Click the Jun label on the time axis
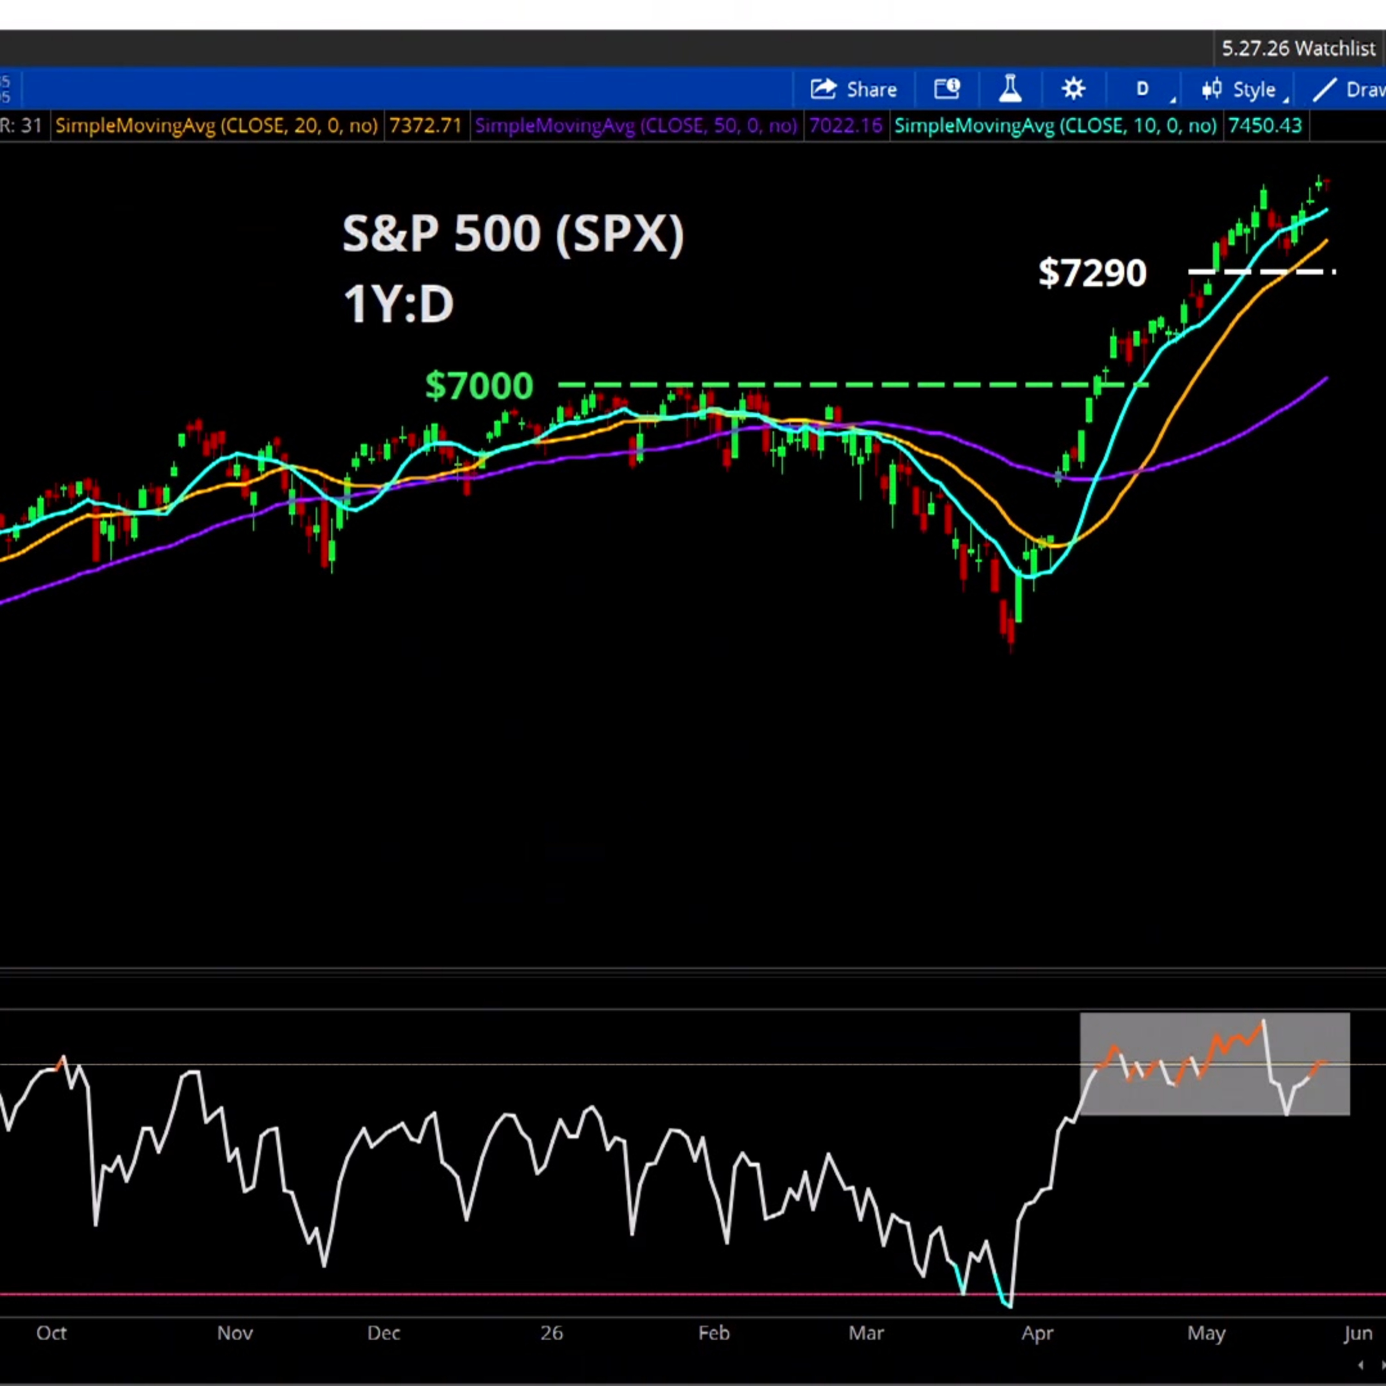 point(1358,1333)
